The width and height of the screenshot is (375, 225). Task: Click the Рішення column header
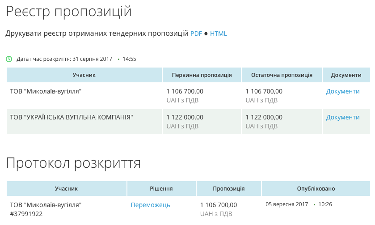pos(161,189)
